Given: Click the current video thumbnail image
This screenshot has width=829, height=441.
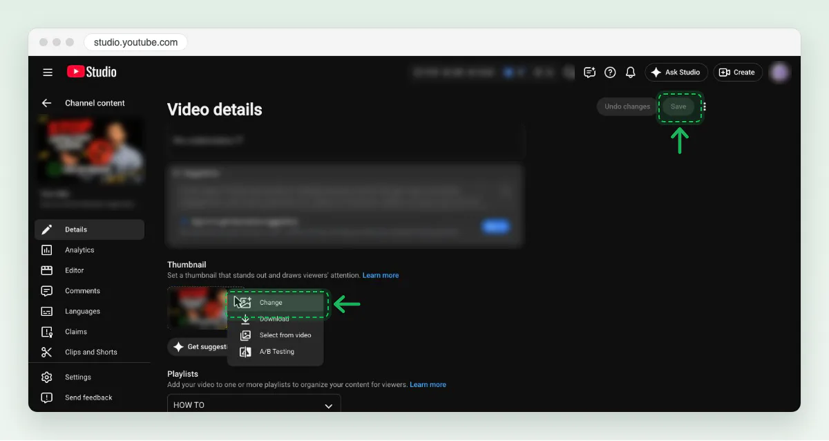Looking at the screenshot, I should click(198, 308).
